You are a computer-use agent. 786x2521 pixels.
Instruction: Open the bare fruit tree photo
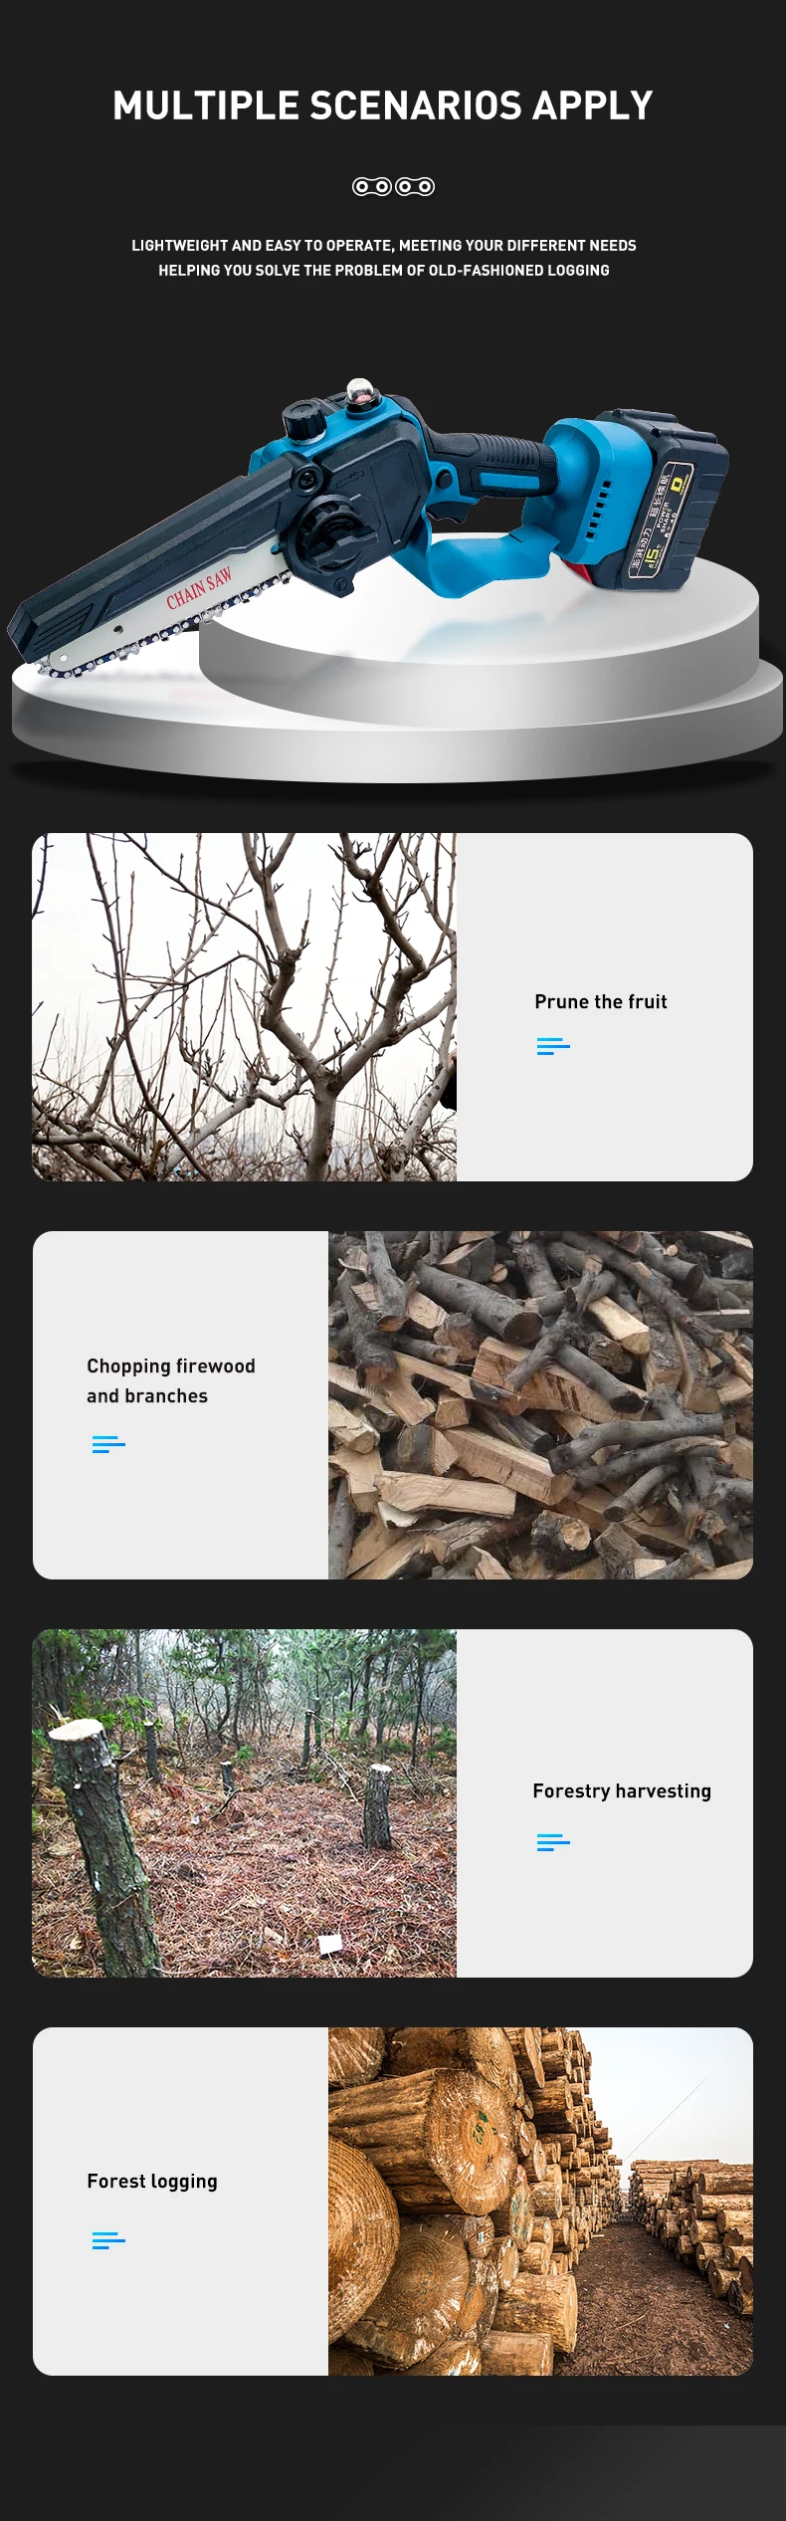coord(244,1007)
